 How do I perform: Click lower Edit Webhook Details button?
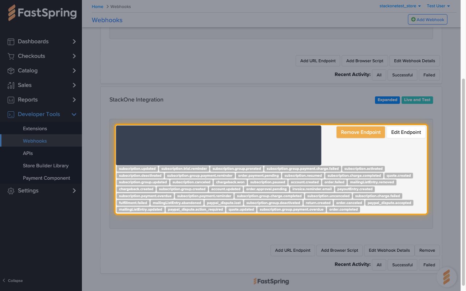[389, 250]
